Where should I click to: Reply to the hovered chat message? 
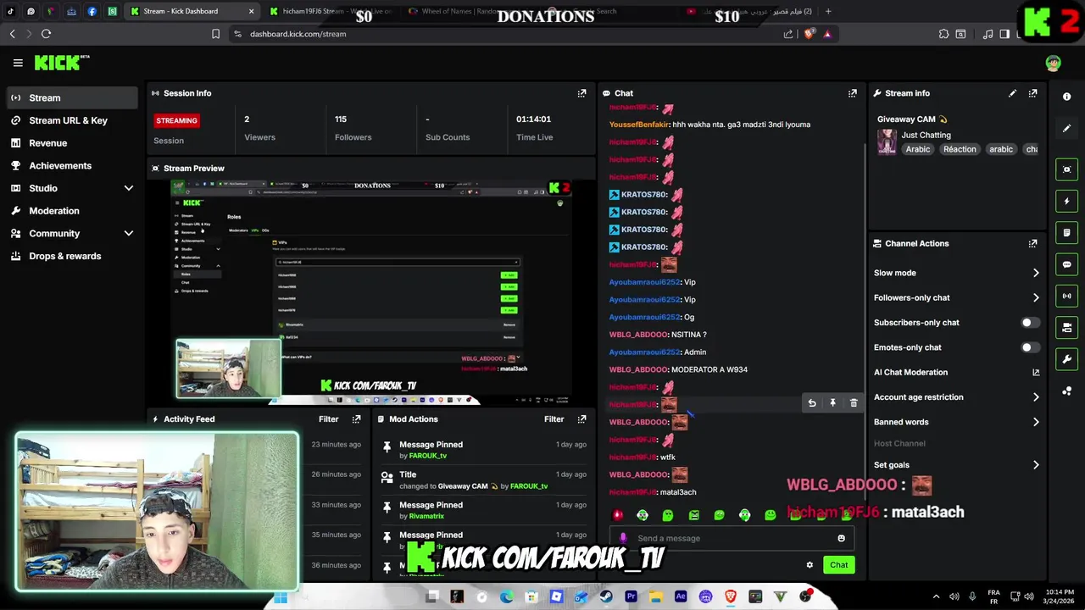[811, 403]
